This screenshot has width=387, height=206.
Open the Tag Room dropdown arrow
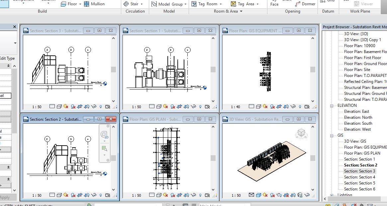221,4
